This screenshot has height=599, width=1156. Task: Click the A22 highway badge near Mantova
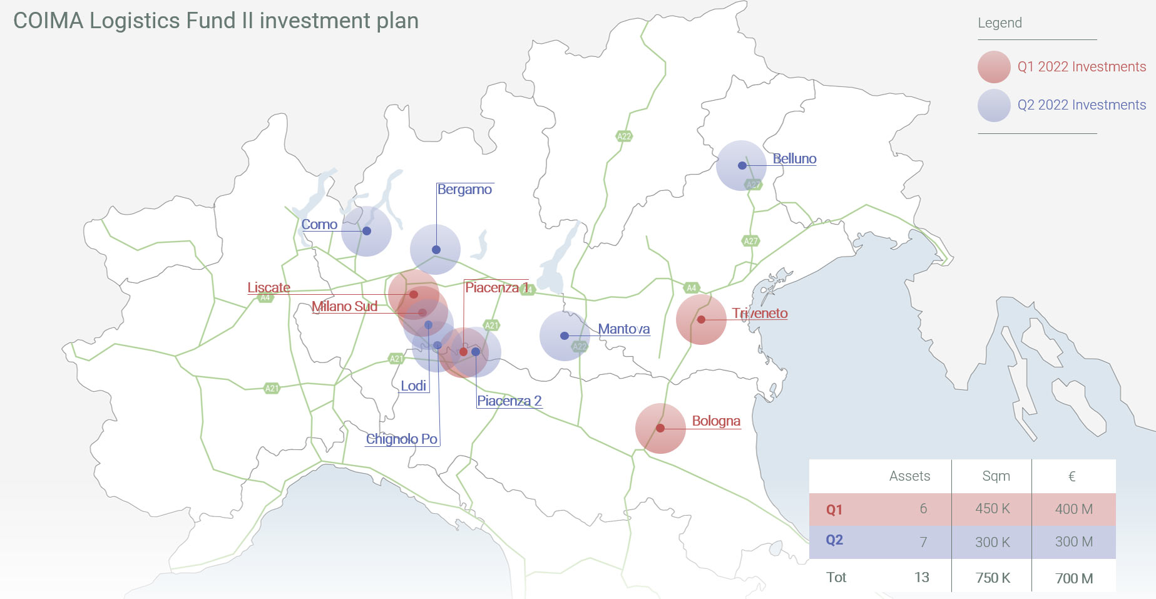[x=580, y=346]
